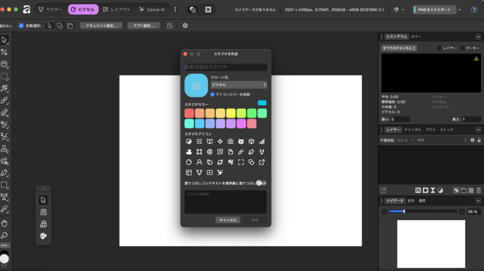Open the gear settings icon in context toolbar
Image resolution: width=484 pixels, height=271 pixels.
click(x=185, y=25)
